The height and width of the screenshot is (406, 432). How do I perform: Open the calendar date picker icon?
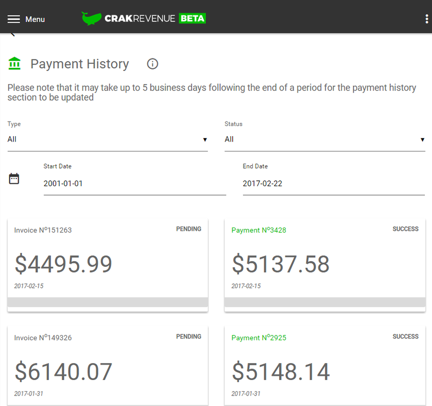(14, 179)
